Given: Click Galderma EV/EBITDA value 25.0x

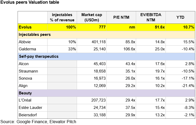Looking at the screenshot, I should click(160, 49).
